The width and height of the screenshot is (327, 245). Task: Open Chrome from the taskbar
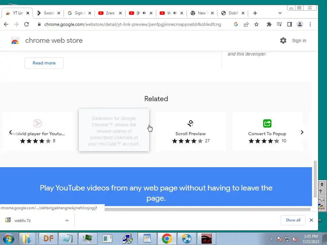click(167, 239)
